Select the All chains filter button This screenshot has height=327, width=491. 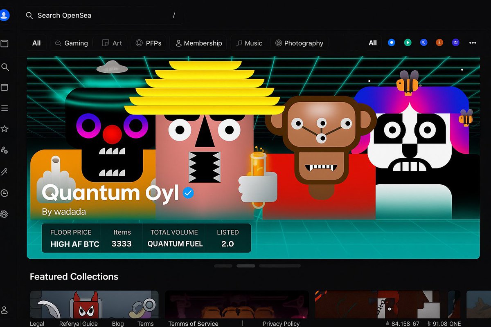(373, 43)
